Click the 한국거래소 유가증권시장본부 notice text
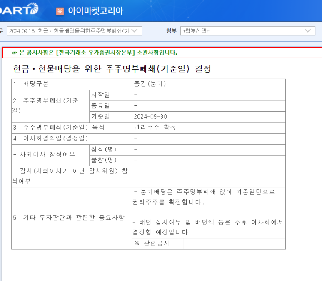The height and width of the screenshot is (281, 322). 98,53
